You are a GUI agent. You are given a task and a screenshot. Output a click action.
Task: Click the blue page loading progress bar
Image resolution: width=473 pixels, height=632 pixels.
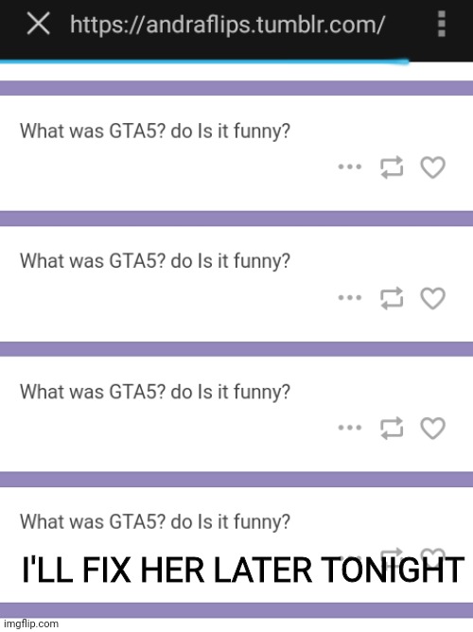204,61
